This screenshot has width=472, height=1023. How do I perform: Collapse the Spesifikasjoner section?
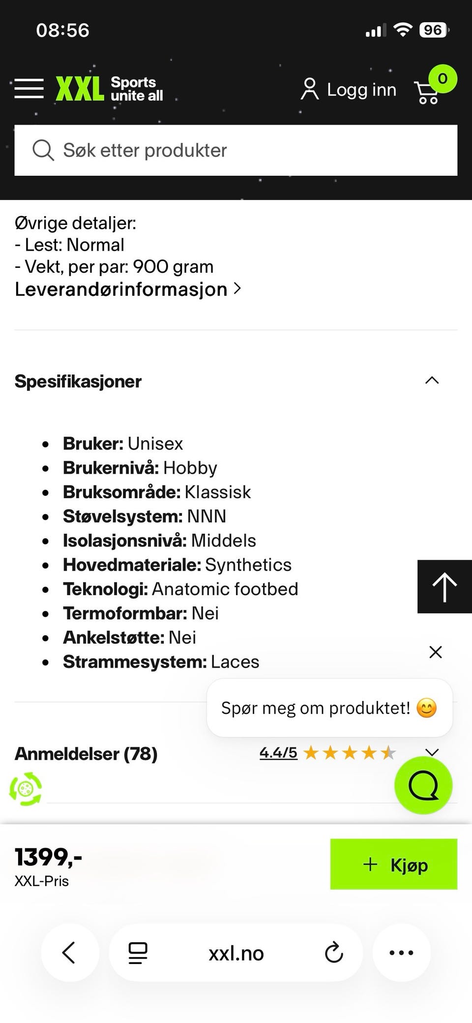pos(432,381)
